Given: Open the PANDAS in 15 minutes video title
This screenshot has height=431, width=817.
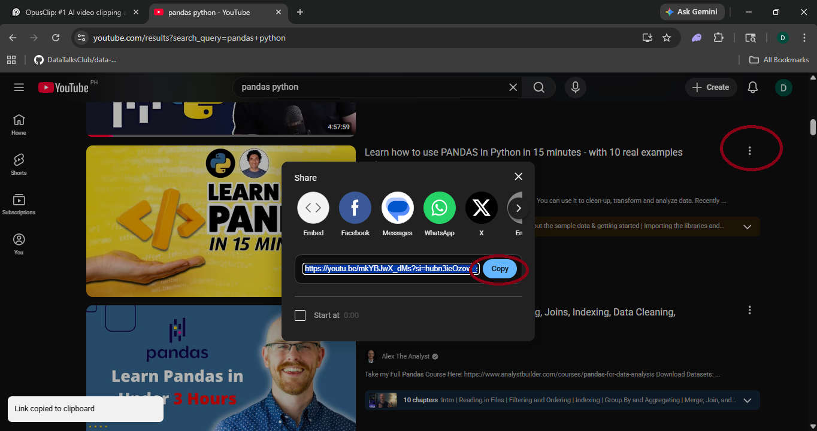Looking at the screenshot, I should 524,152.
